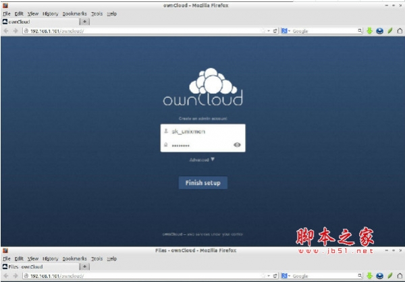The image size is (405, 282).
Task: Open the History menu in the bottom Files window
Action: click(x=51, y=258)
